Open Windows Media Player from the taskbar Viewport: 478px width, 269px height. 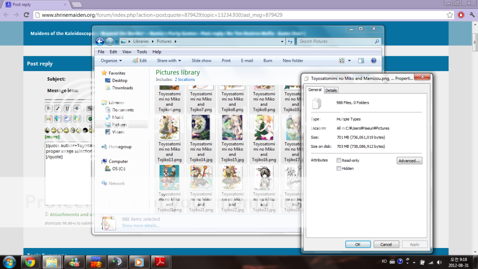click(x=139, y=262)
